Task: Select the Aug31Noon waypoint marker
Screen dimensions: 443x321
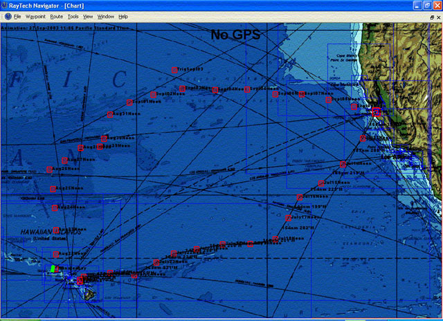Action: tap(109, 114)
